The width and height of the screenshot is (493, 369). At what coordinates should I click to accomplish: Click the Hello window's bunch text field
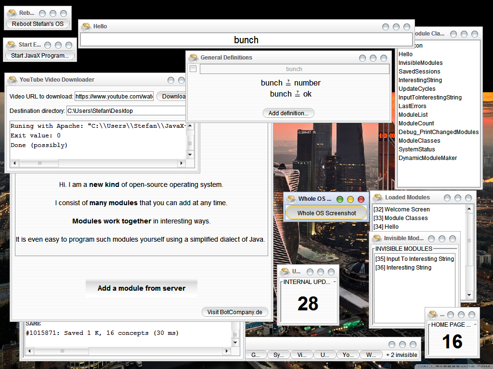[246, 40]
